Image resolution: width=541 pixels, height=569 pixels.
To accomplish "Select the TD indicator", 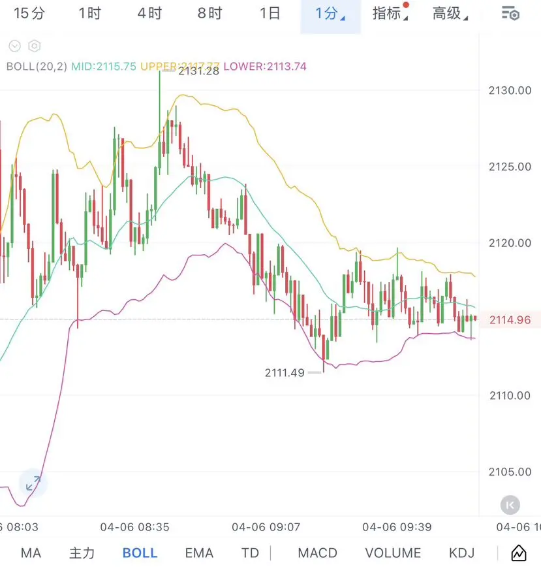I will 250,553.
